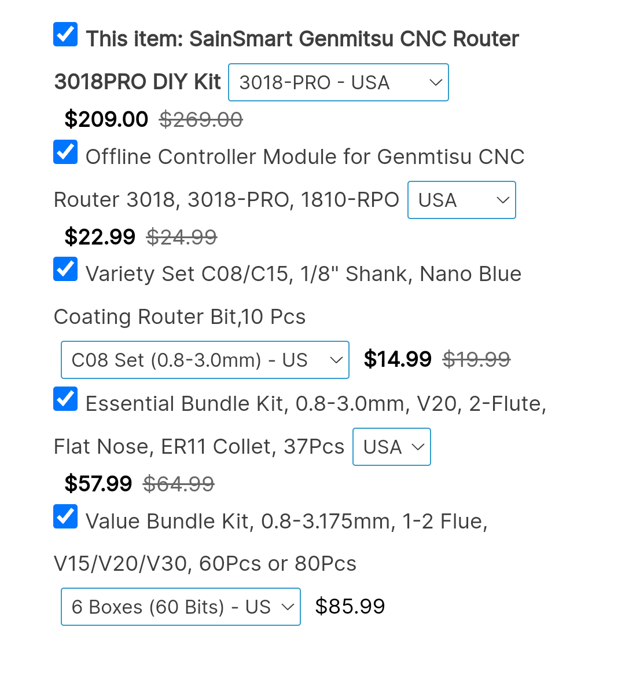Viewport: 625px width, 678px height.
Task: Expand the 6 Boxes (60 Bits) dropdown
Action: point(181,607)
